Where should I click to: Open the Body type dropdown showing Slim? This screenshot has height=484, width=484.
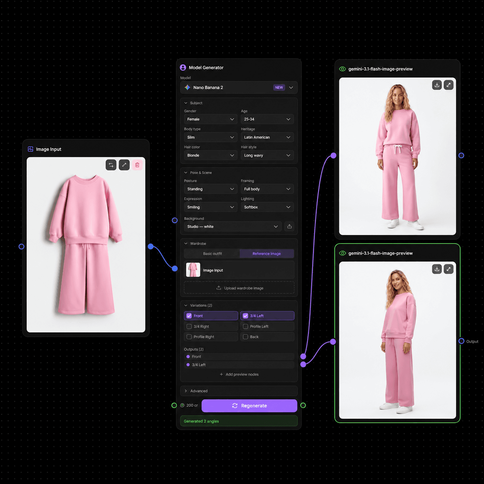click(211, 137)
